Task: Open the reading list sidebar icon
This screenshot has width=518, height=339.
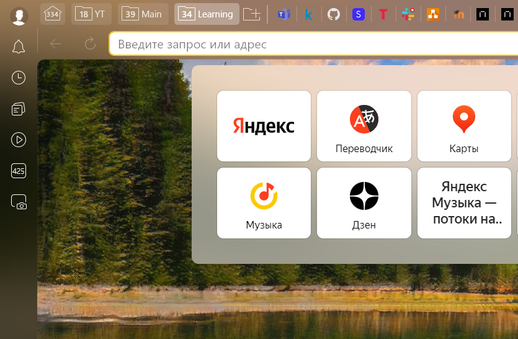Action: [x=19, y=109]
